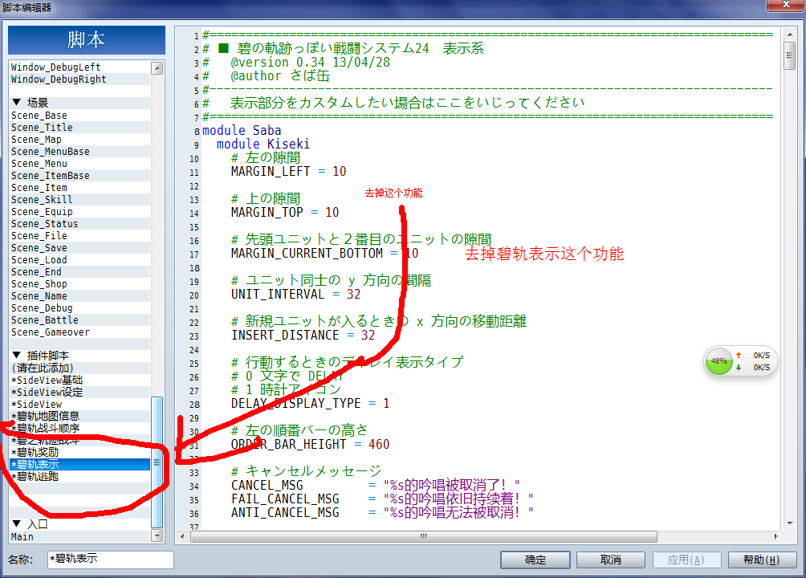Click into the 名称 script name field
Image resolution: width=806 pixels, height=578 pixels.
click(111, 560)
